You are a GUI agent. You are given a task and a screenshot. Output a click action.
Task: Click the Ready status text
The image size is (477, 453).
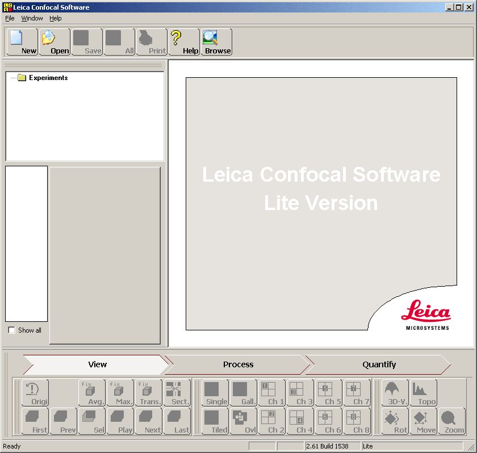coord(12,446)
